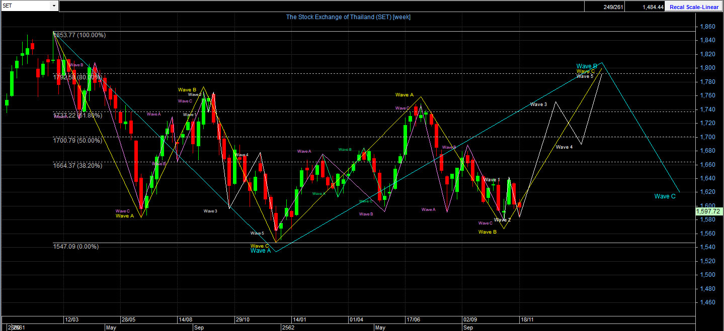Click the cyan Wave C projection label
Screen dimensions: 724x331
665,196
